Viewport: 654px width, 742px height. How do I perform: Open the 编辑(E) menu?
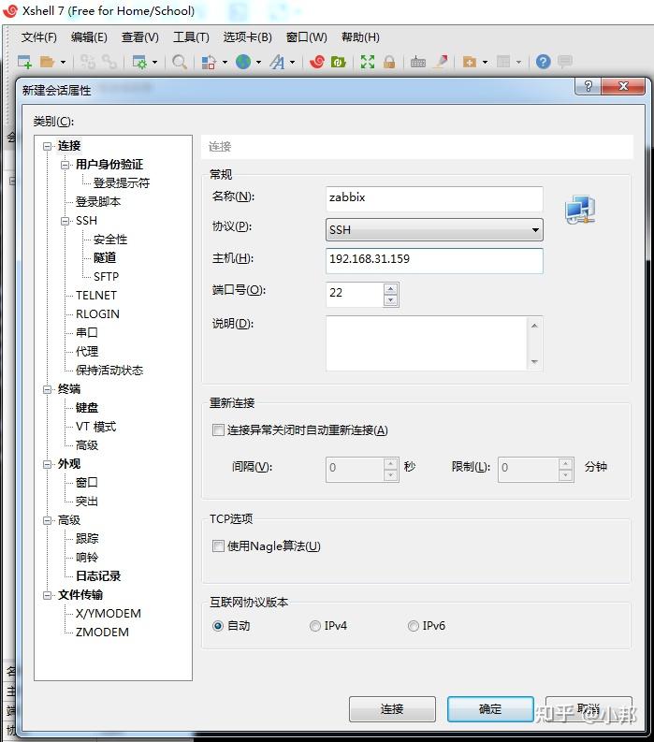[x=89, y=36]
